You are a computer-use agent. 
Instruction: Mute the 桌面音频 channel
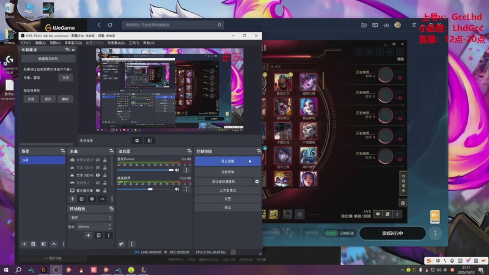[x=177, y=189]
